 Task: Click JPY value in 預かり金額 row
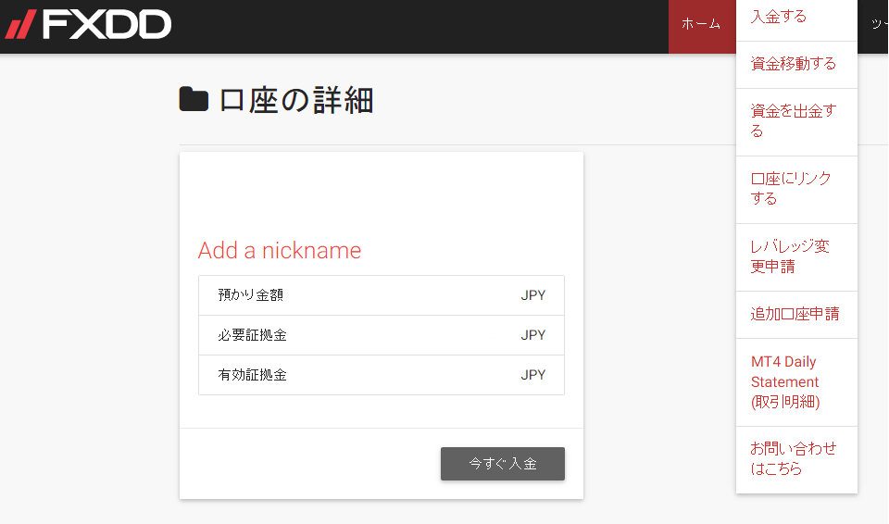click(x=533, y=295)
